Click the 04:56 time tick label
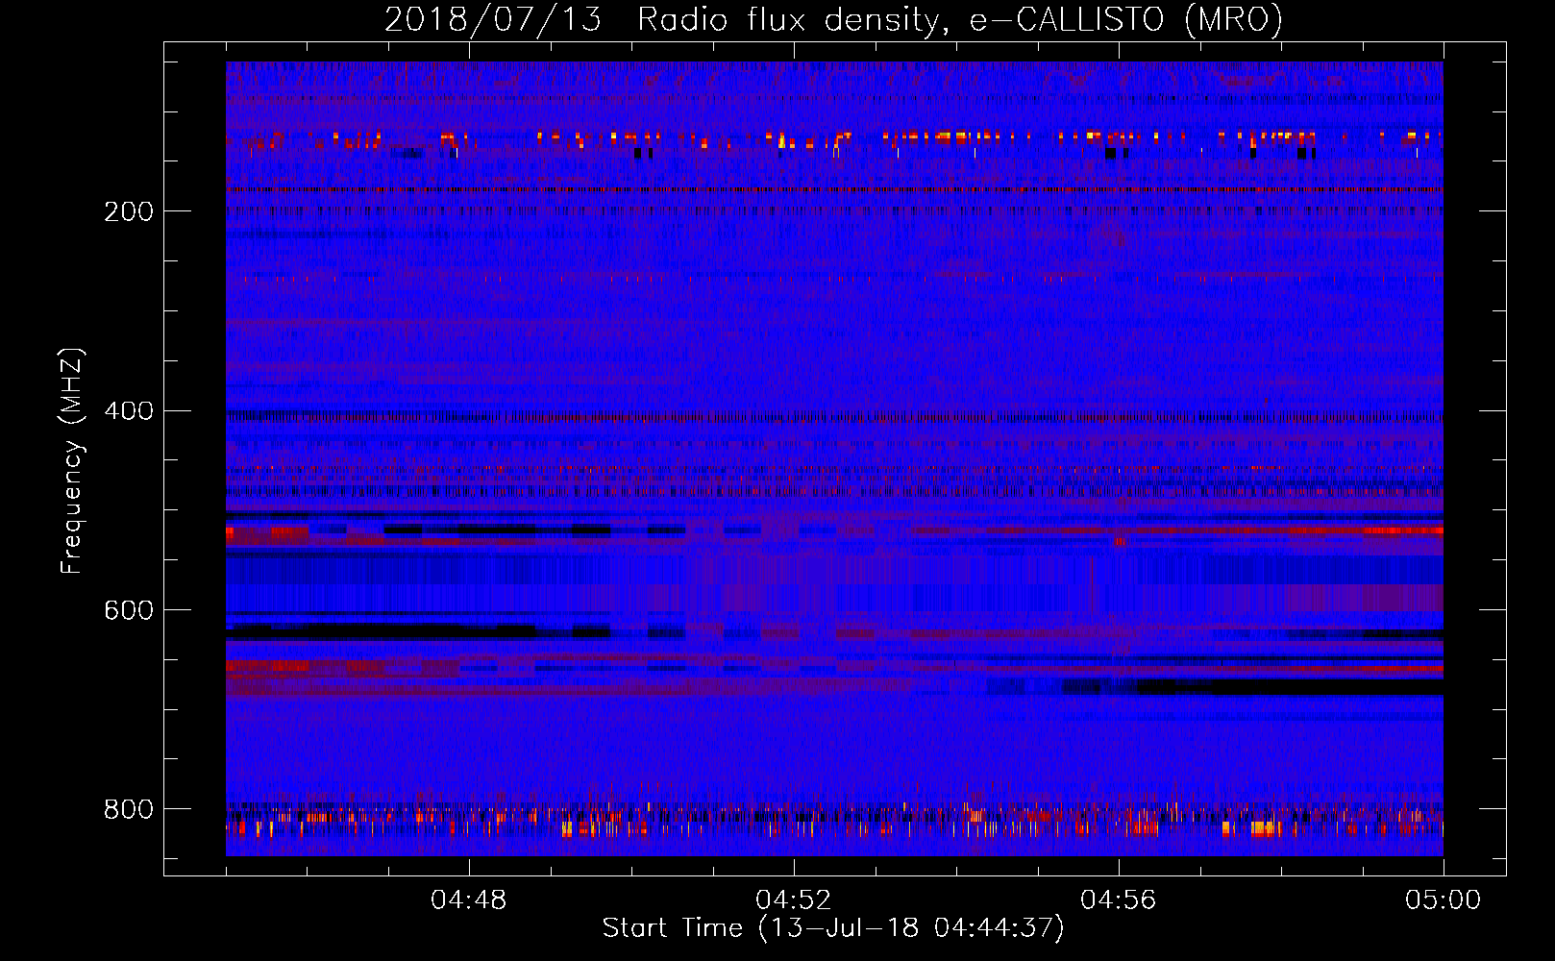Viewport: 1555px width, 961px height. [x=1119, y=900]
